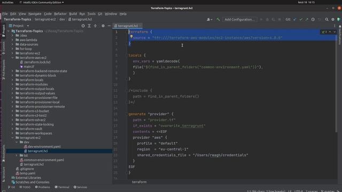Click Terraform-Topics breadcrumb in navigation bar

[18, 19]
